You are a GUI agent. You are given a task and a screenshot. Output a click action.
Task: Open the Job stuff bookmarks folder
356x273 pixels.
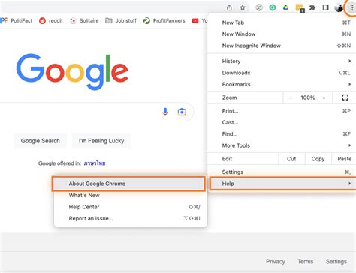tap(121, 20)
